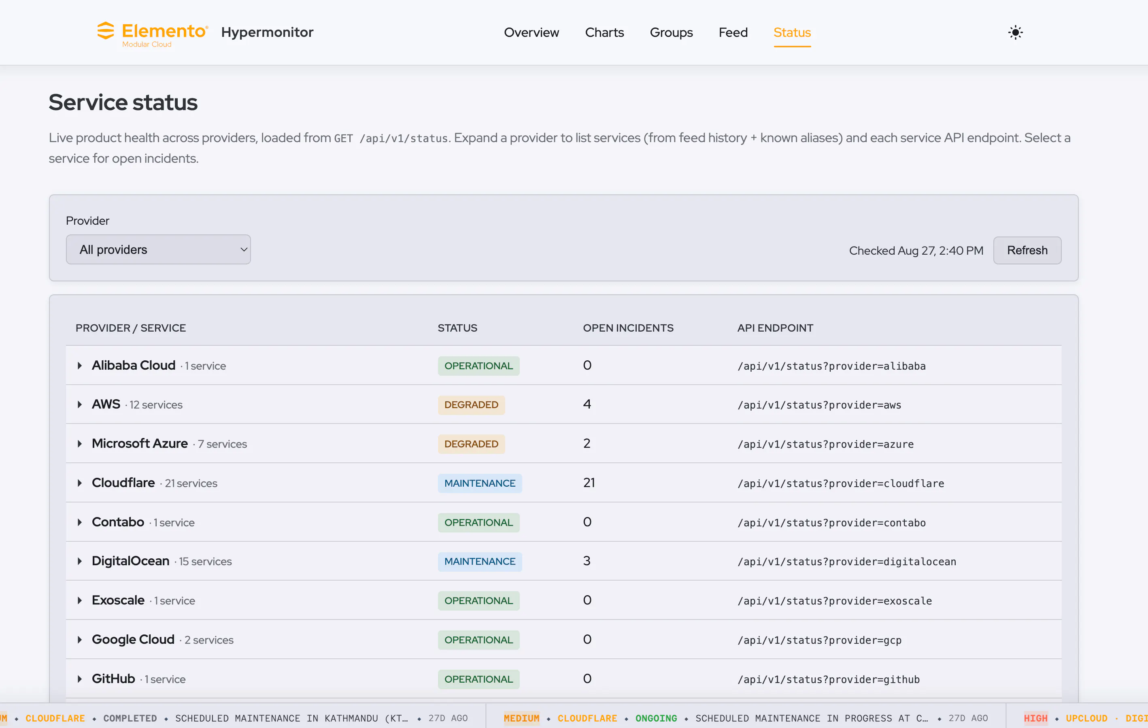Click the /api/v1/status?provider=contabo endpoint

pyautogui.click(x=831, y=523)
